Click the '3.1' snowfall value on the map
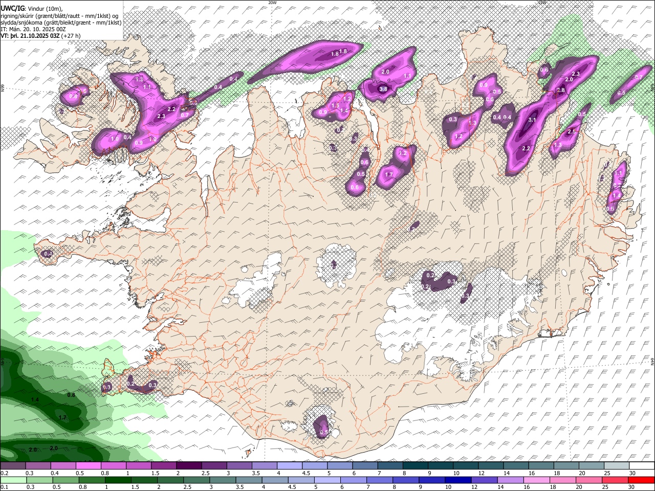Viewport: 655px width, 491px height. tap(532, 120)
